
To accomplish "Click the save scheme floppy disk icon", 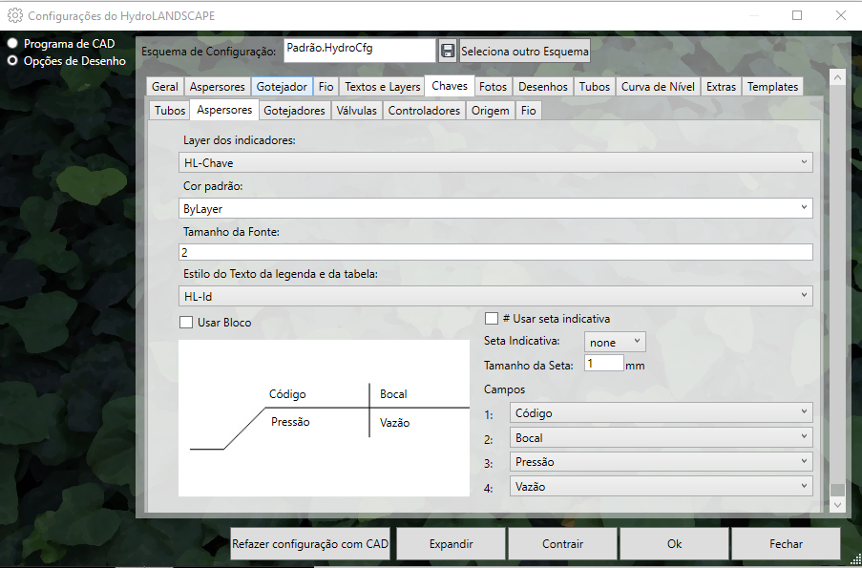I will coord(448,51).
